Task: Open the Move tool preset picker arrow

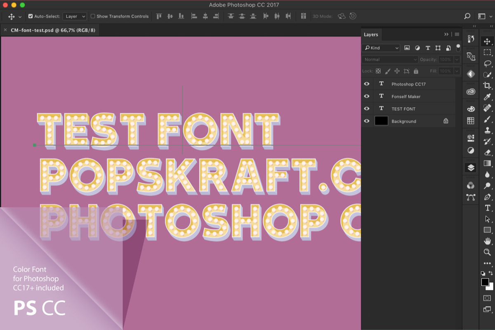Action: (x=20, y=17)
